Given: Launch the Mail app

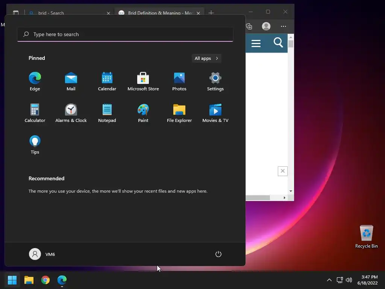Looking at the screenshot, I should tap(71, 82).
